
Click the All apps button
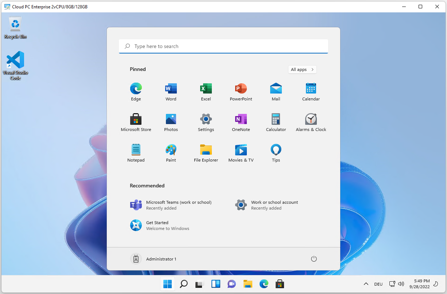coord(302,69)
